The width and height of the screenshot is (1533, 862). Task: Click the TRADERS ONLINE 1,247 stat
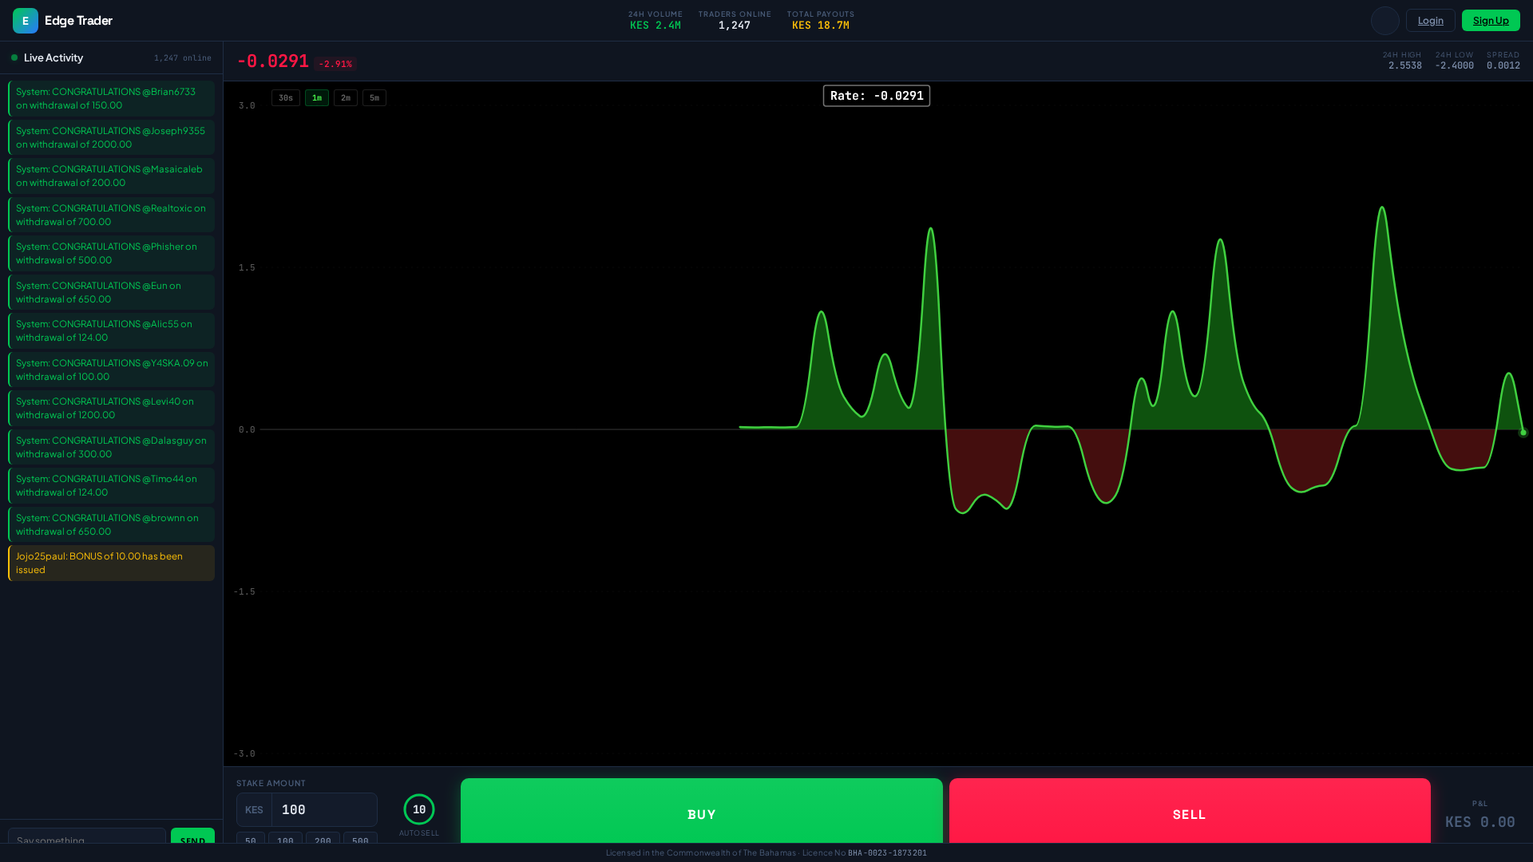click(x=735, y=20)
